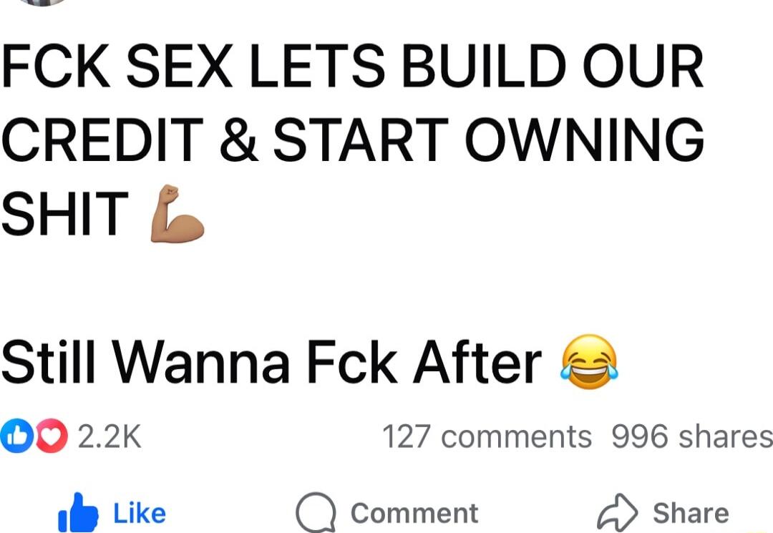This screenshot has width=773, height=533.
Task: Tap the Comment text label
Action: [x=414, y=513]
